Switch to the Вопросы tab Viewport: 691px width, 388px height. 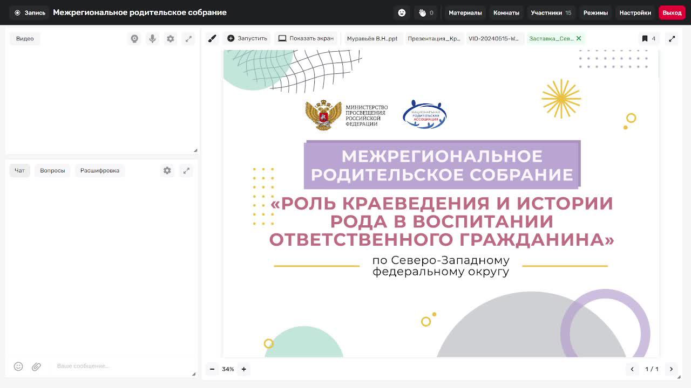[x=52, y=170]
